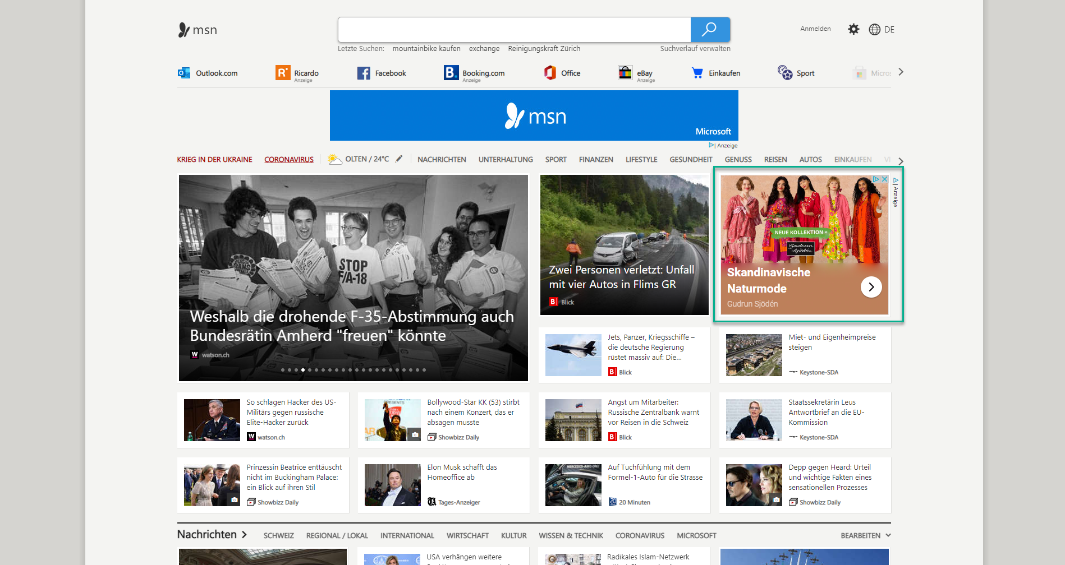Open the INTERNATIONAL news subsection
The height and width of the screenshot is (565, 1065).
click(407, 536)
